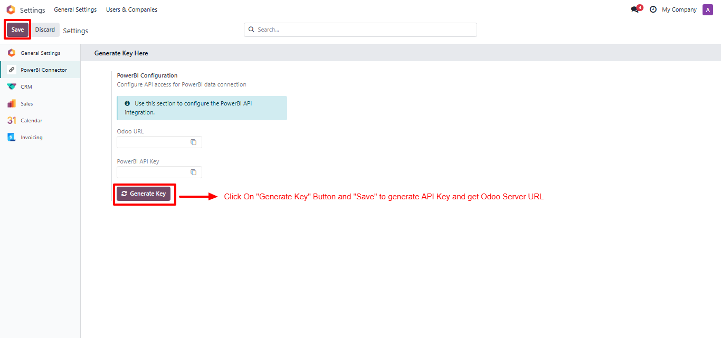Viewport: 721px width, 338px height.
Task: Click the search magnifier icon
Action: tap(251, 30)
